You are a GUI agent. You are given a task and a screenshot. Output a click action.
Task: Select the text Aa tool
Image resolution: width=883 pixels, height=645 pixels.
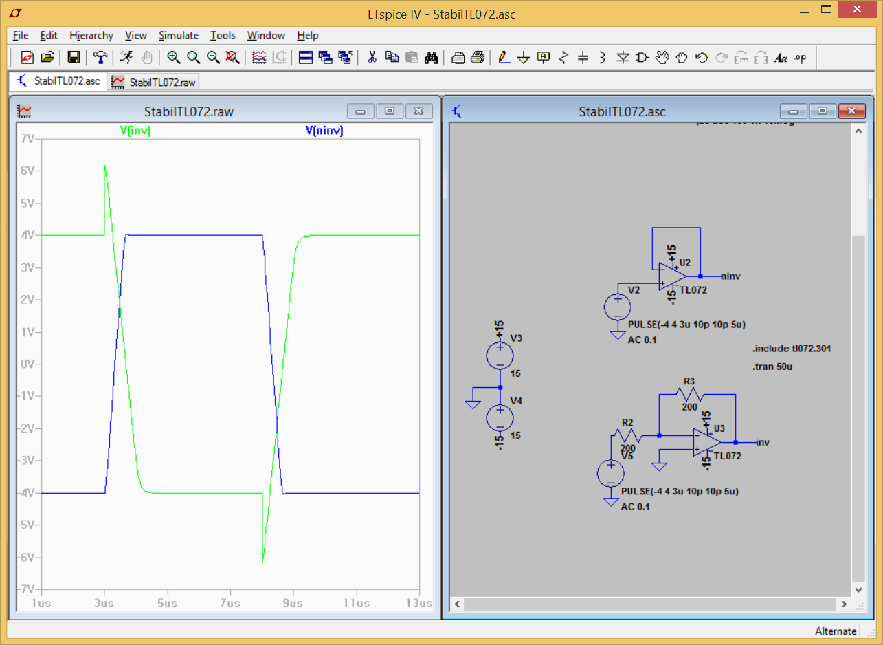tap(781, 58)
